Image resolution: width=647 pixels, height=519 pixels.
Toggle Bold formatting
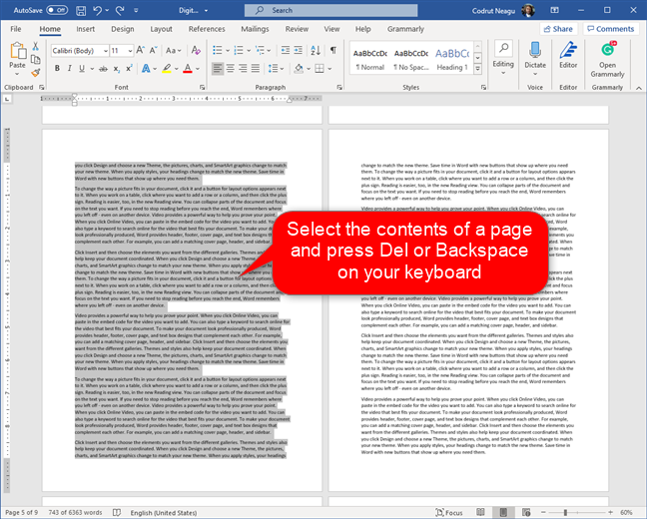57,68
